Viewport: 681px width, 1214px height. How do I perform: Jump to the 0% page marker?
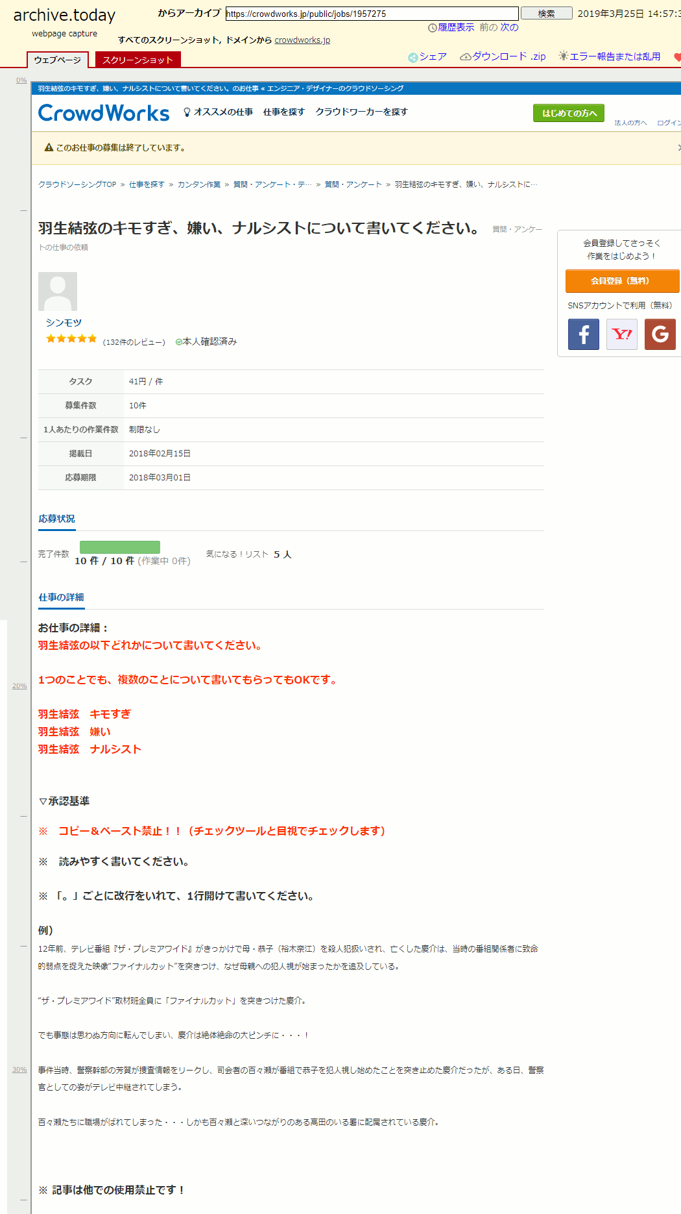[x=21, y=81]
